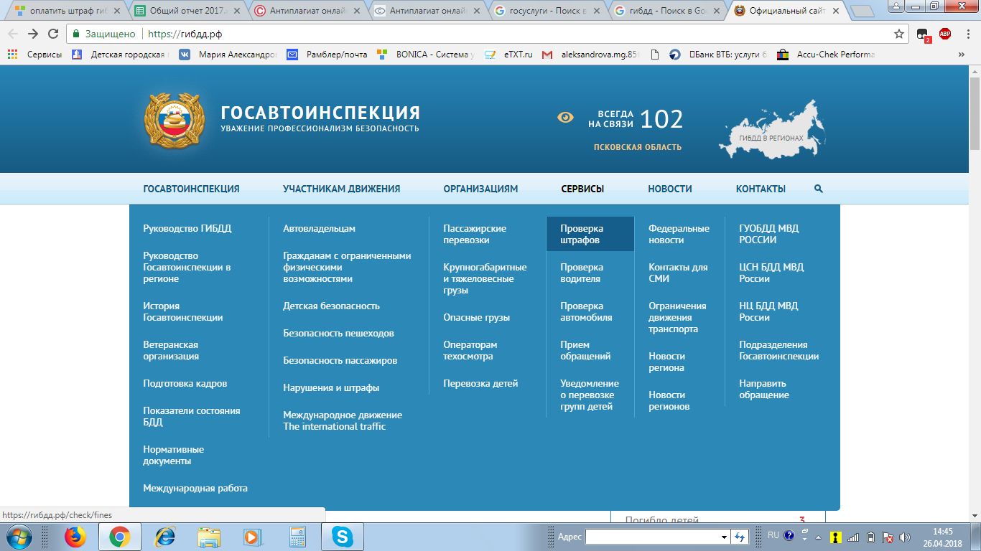Click the browser URL address field
Screen dimensions: 981x551
503,34
